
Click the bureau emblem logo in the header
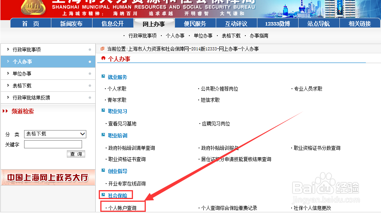point(33,7)
